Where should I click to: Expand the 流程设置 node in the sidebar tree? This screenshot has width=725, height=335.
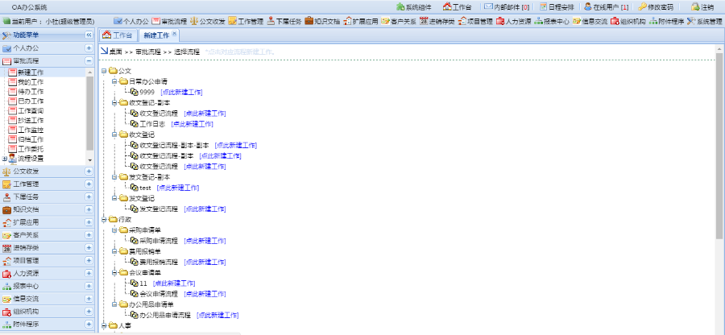click(x=5, y=159)
